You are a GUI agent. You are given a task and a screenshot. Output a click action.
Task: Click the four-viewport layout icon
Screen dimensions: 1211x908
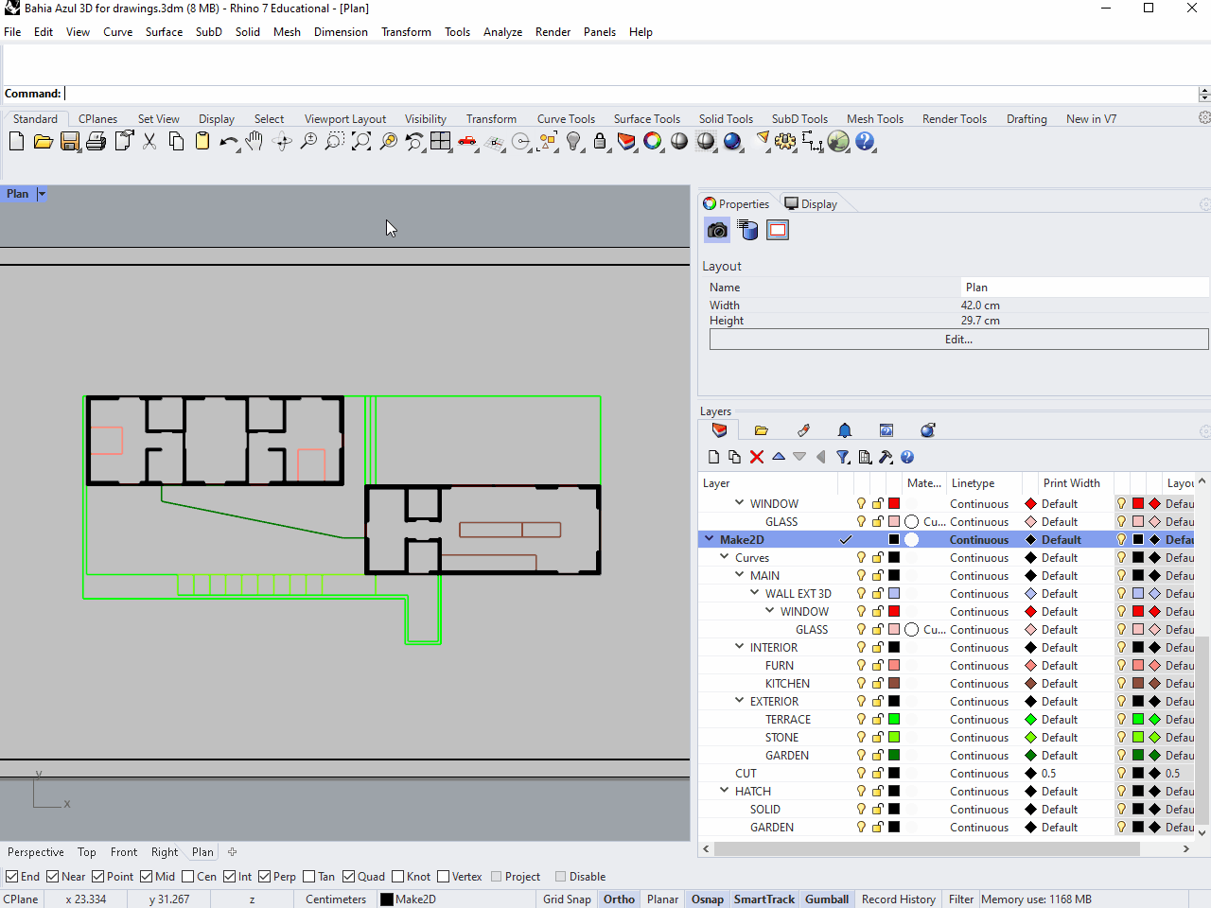441,142
